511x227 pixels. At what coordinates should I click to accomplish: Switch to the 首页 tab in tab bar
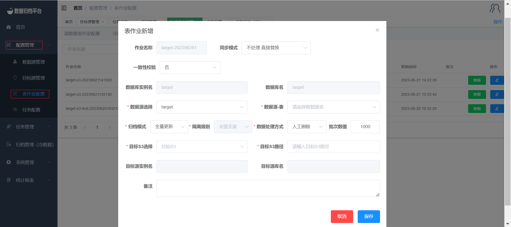coord(69,22)
